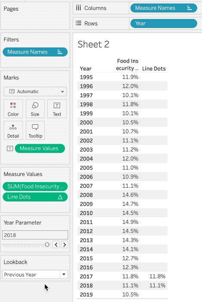Click the Line Dots column header
Viewport: 202px width, 302px height.
coord(154,69)
